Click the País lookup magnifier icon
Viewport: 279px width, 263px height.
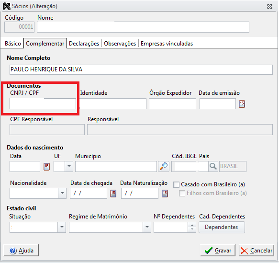pyautogui.click(x=213, y=167)
